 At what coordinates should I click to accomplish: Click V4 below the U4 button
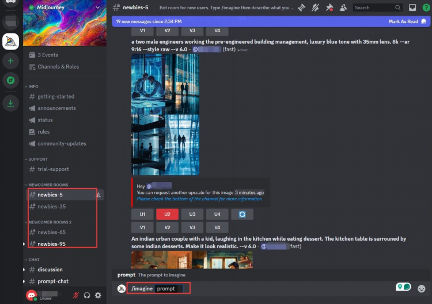click(217, 227)
